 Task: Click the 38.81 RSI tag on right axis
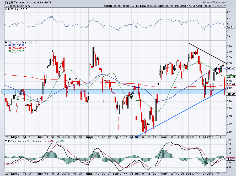coord(230,27)
